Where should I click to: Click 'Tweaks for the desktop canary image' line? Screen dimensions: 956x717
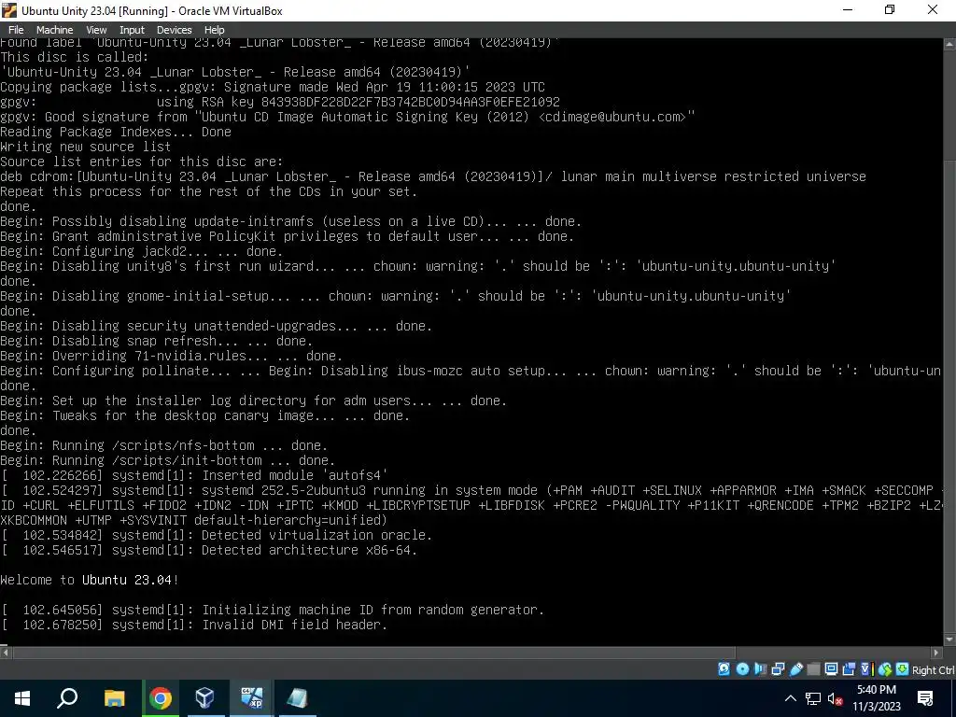point(204,415)
